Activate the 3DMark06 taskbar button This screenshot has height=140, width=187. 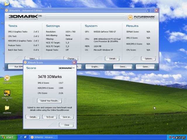(x=43, y=137)
